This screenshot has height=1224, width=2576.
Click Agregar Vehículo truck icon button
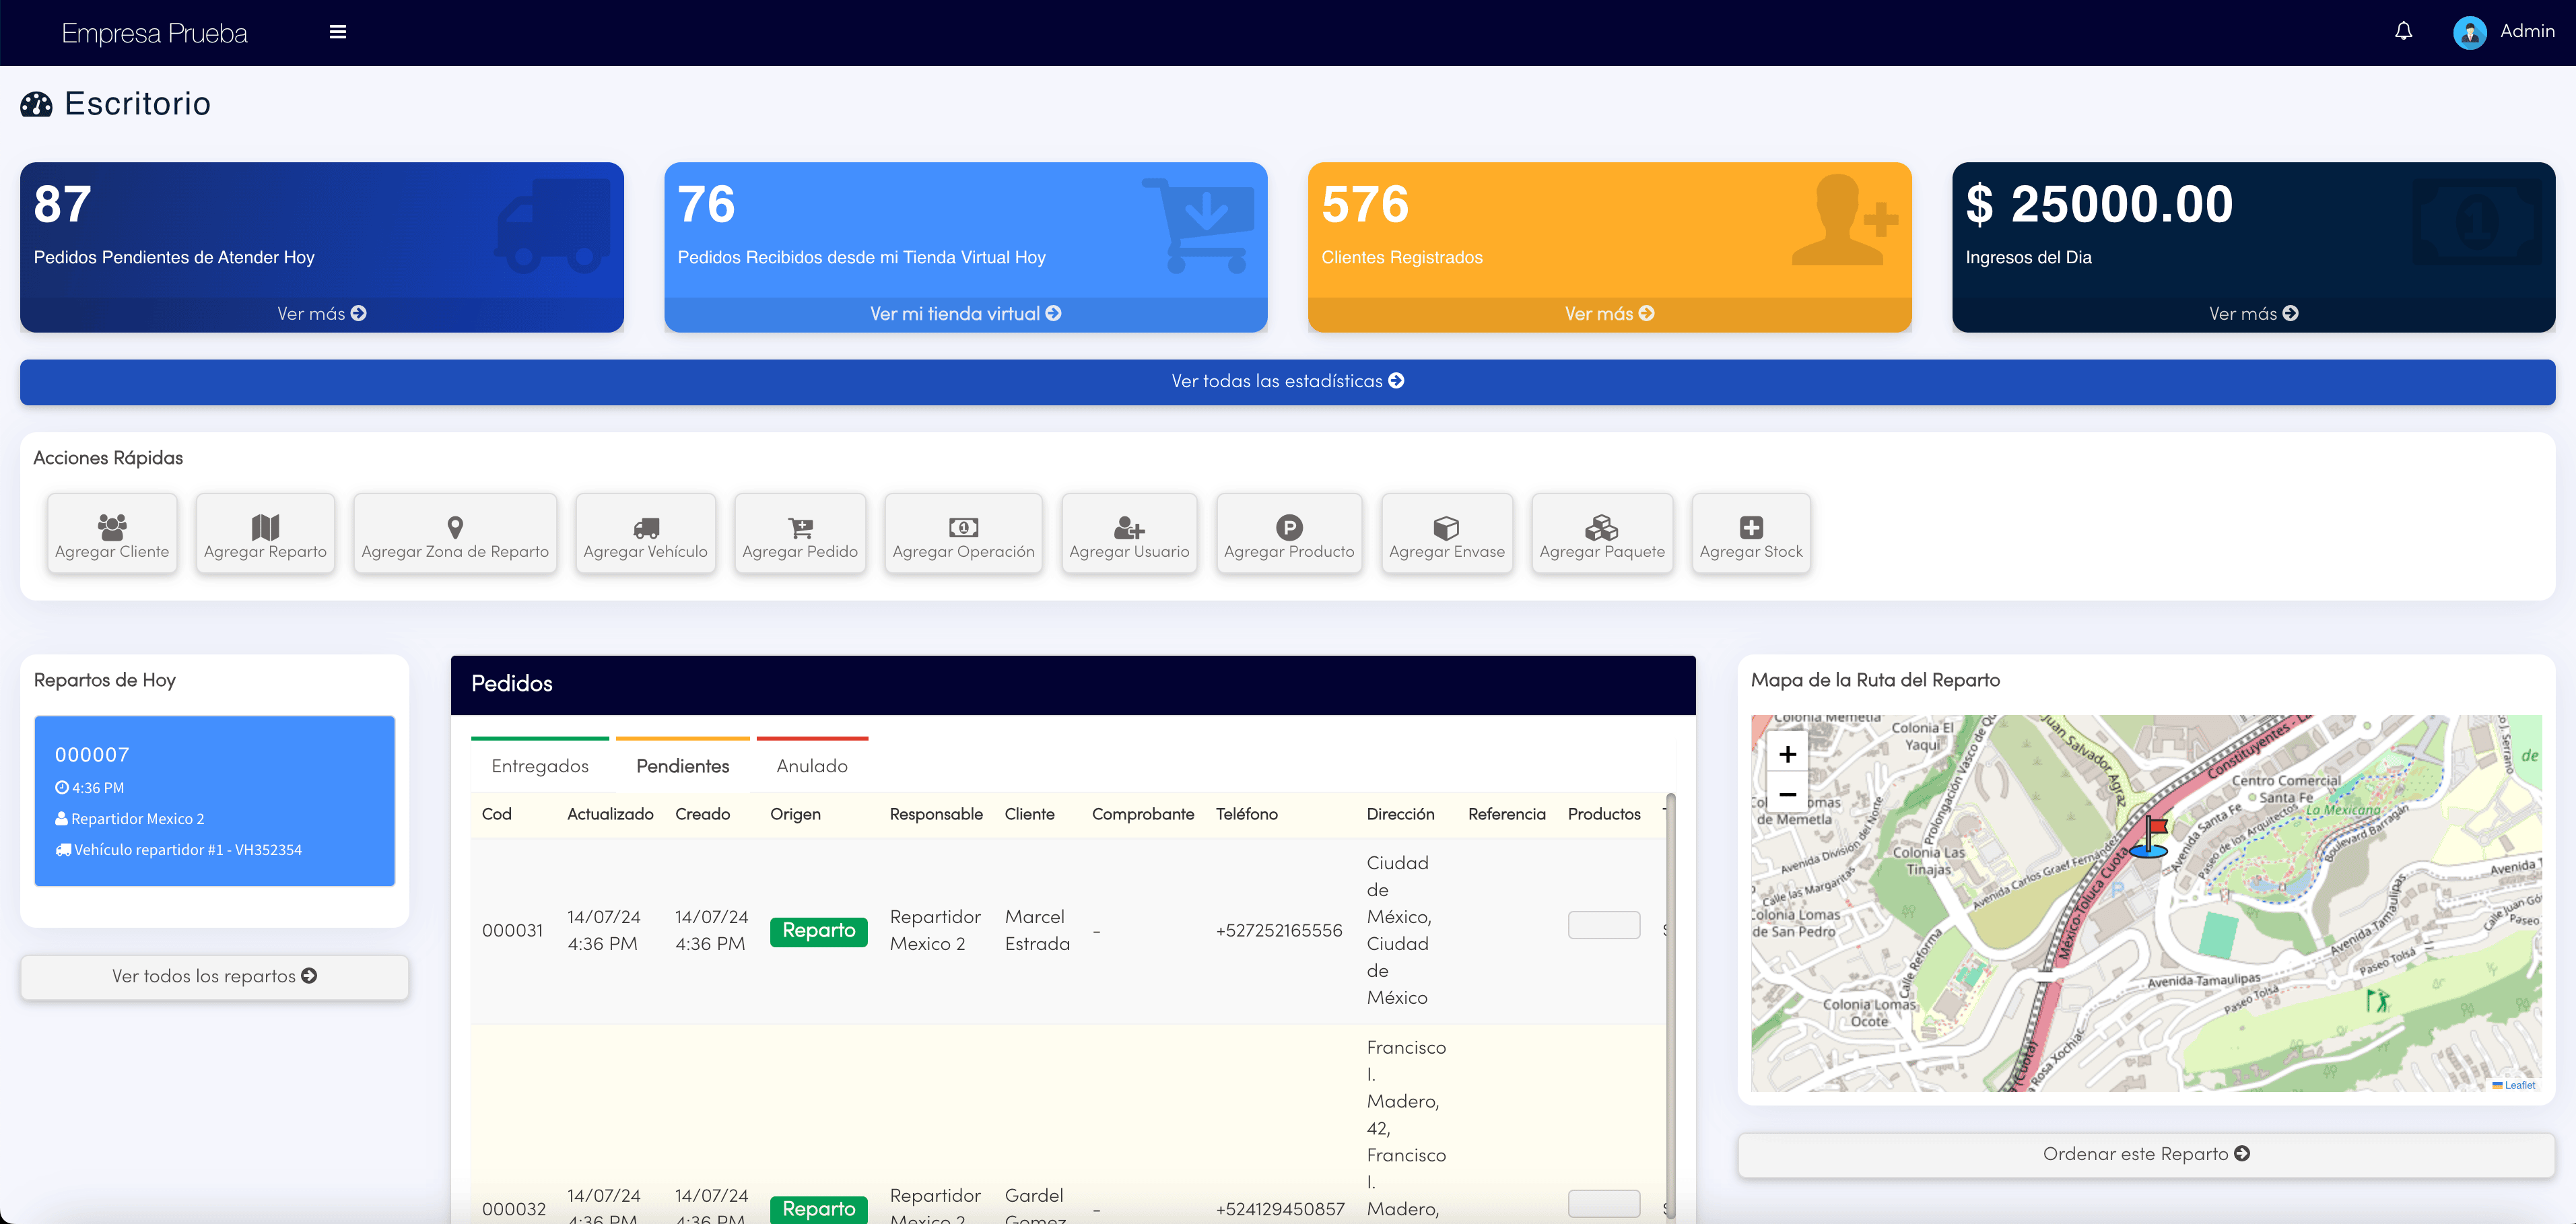coord(645,534)
